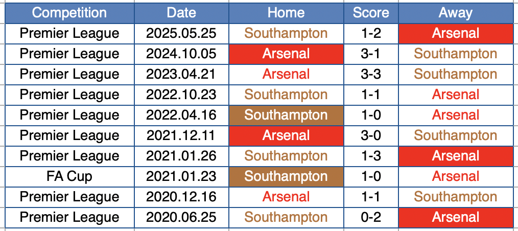The width and height of the screenshot is (518, 231).
Task: Click the Competition column header
Action: (69, 13)
